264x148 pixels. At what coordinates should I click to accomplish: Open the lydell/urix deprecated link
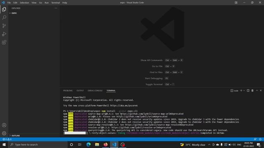(142, 116)
